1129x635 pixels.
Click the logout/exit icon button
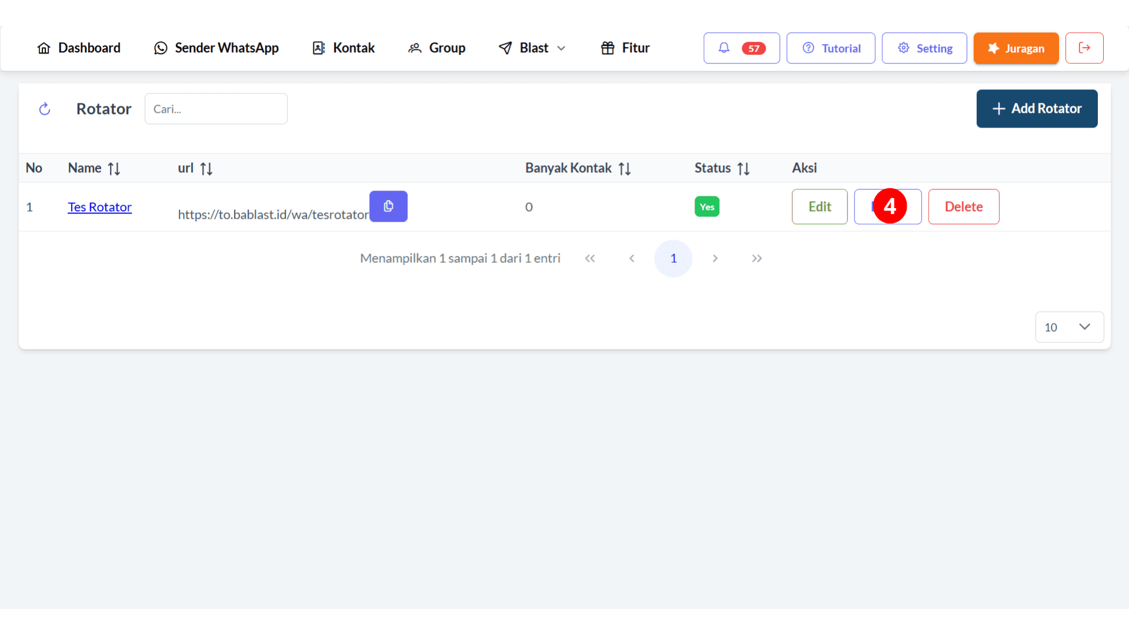tap(1084, 48)
